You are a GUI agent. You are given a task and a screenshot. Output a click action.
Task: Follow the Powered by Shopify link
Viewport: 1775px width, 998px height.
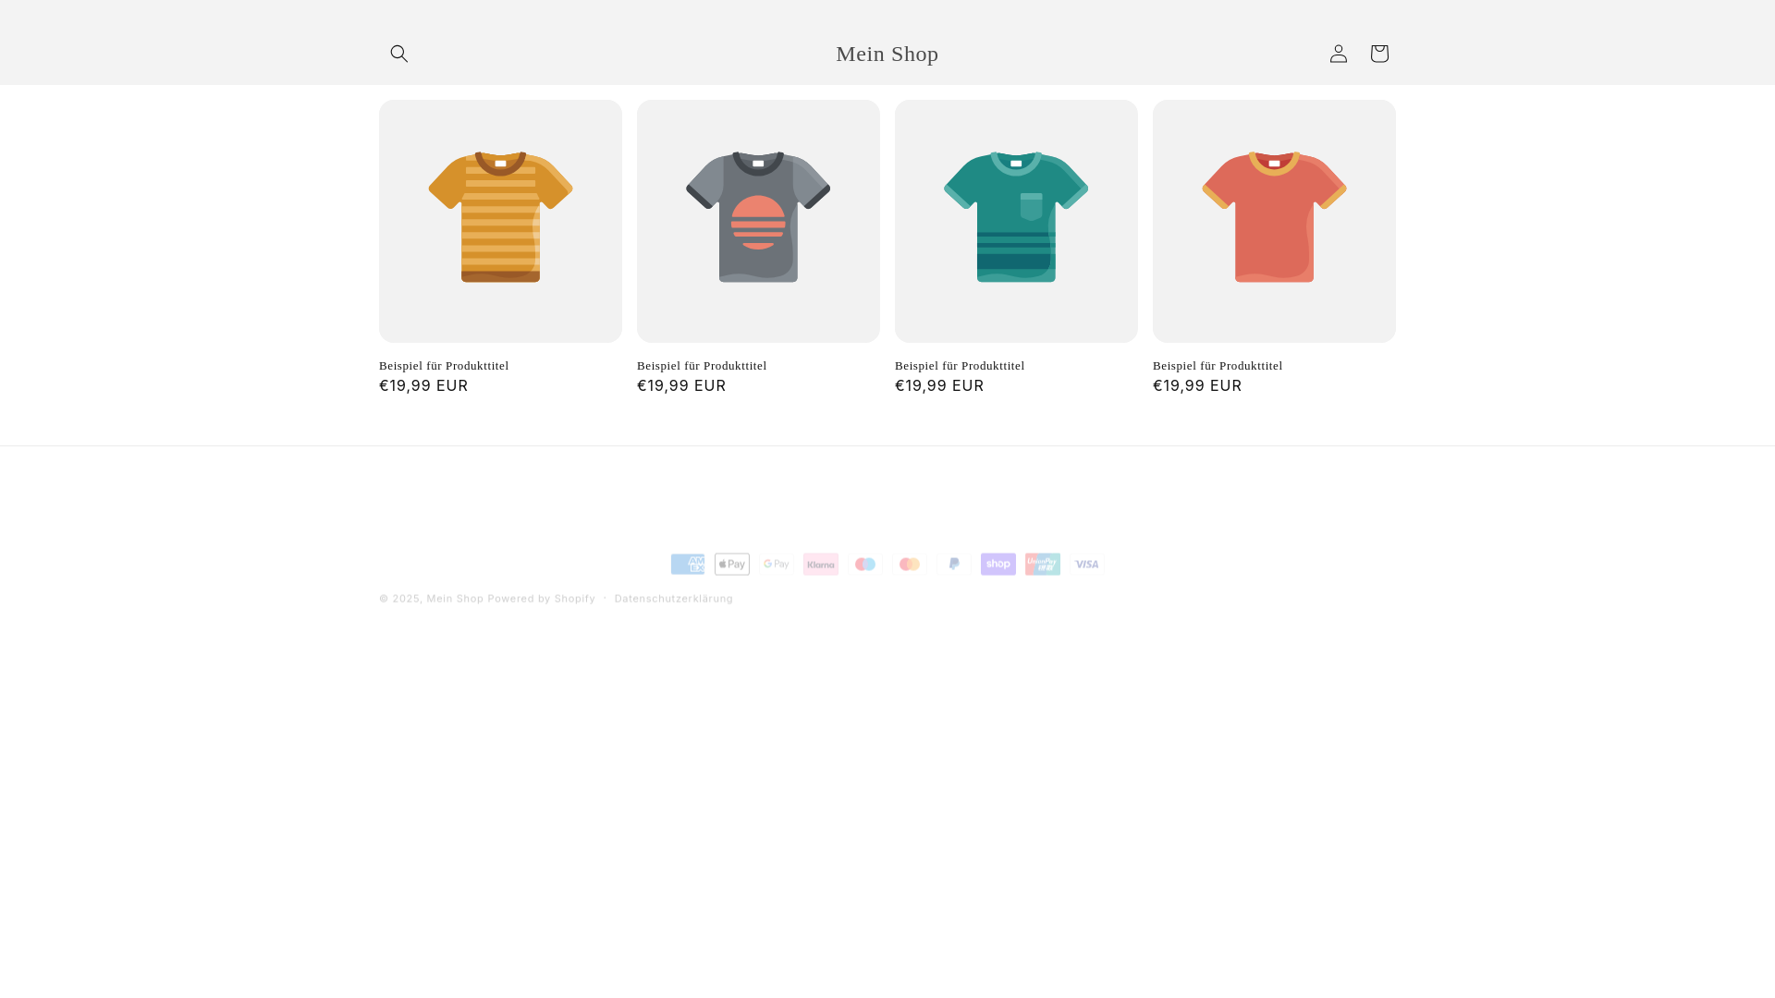541,599
